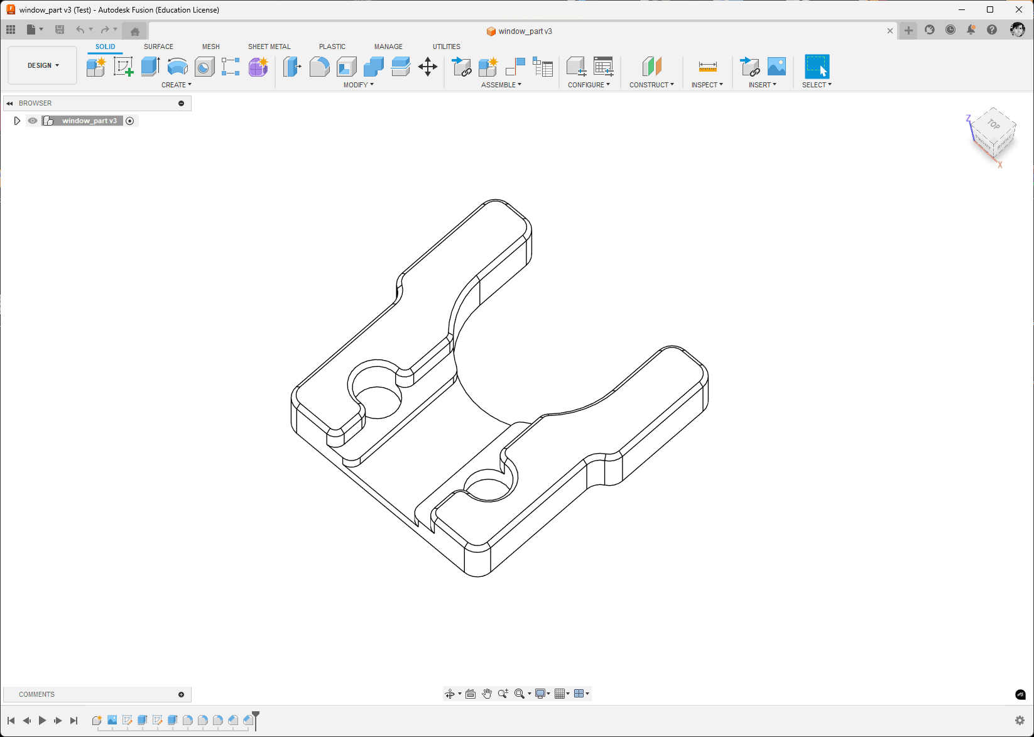Collapse the BROWSER panel with minus button

tap(182, 103)
